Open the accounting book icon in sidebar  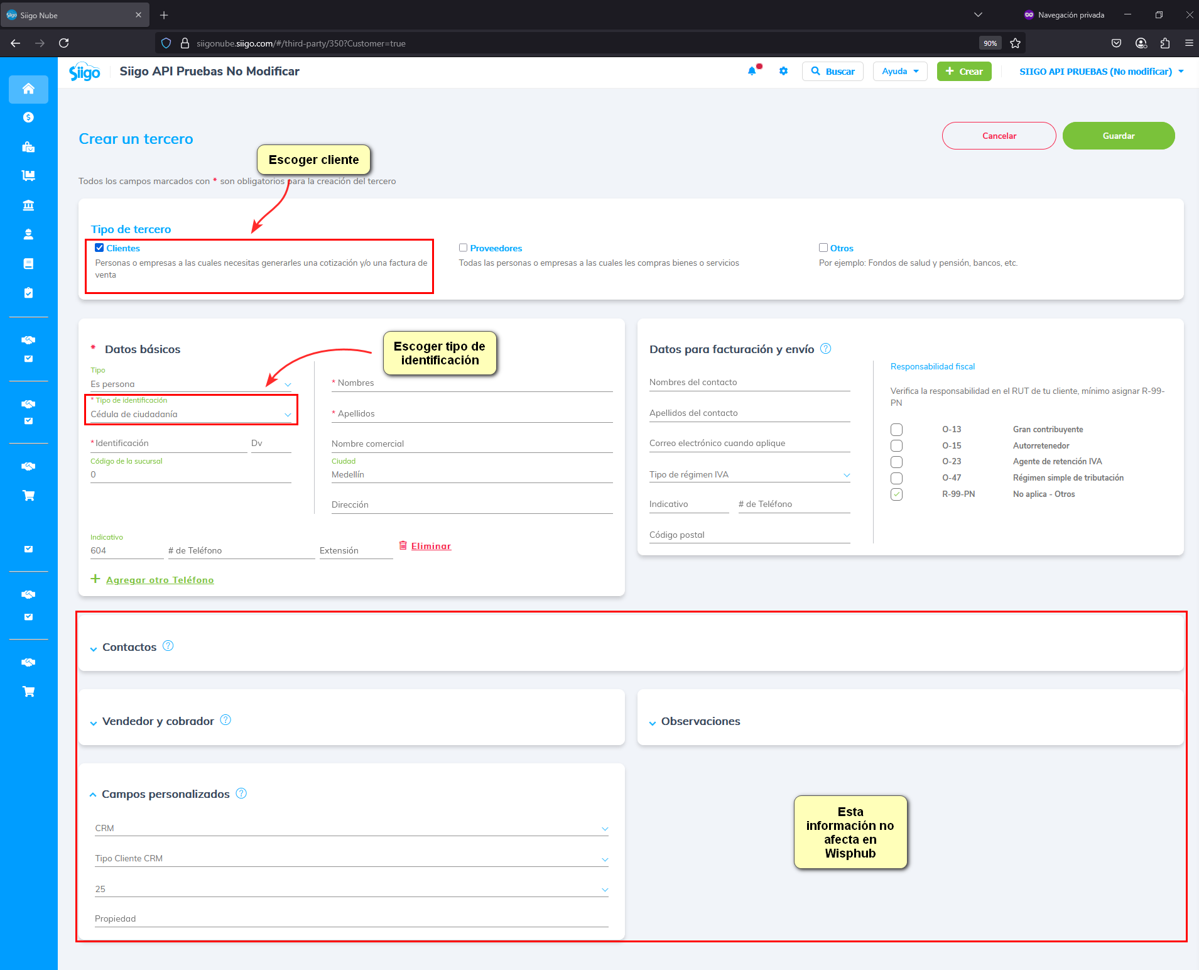pos(28,264)
